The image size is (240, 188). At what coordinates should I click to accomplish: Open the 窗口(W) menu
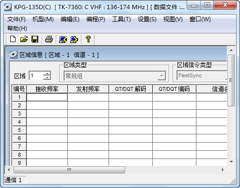[200, 19]
